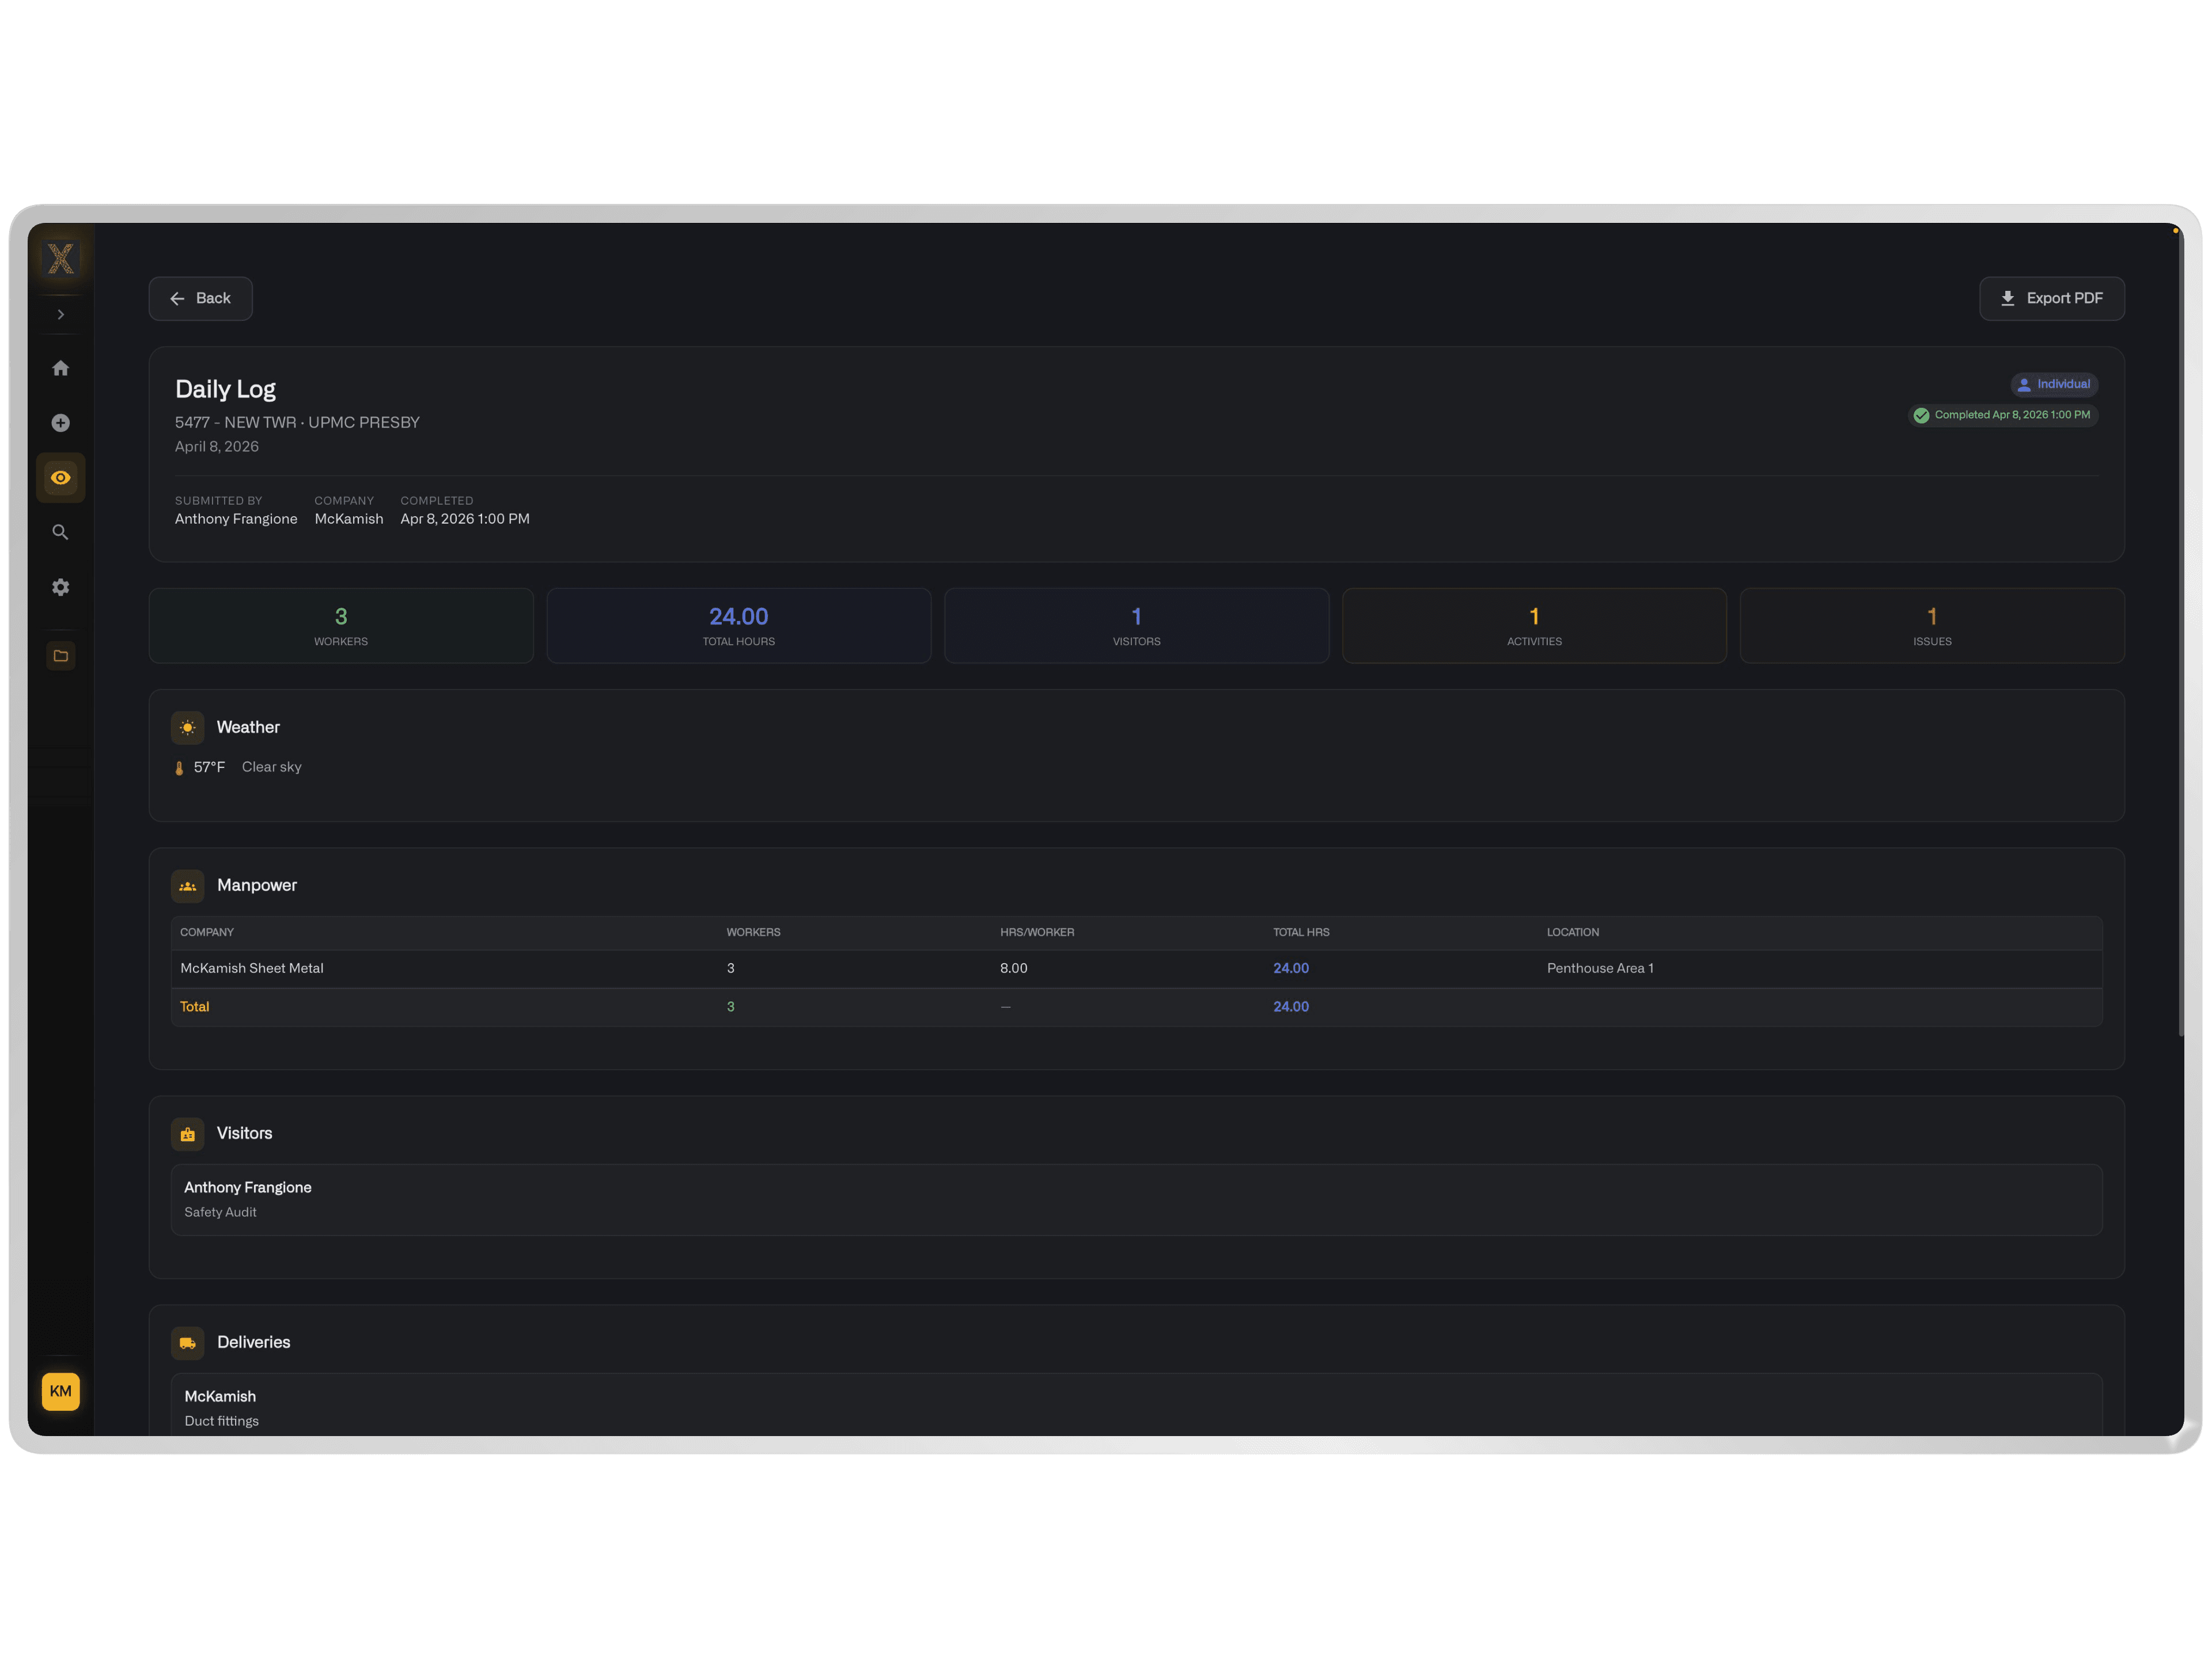
Task: Click the Total label in the Manpower table
Action: [x=195, y=1007]
